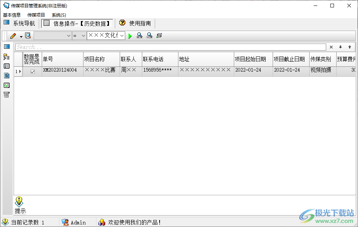Click the chart monitor icon in left sidebar

[x=6, y=85]
